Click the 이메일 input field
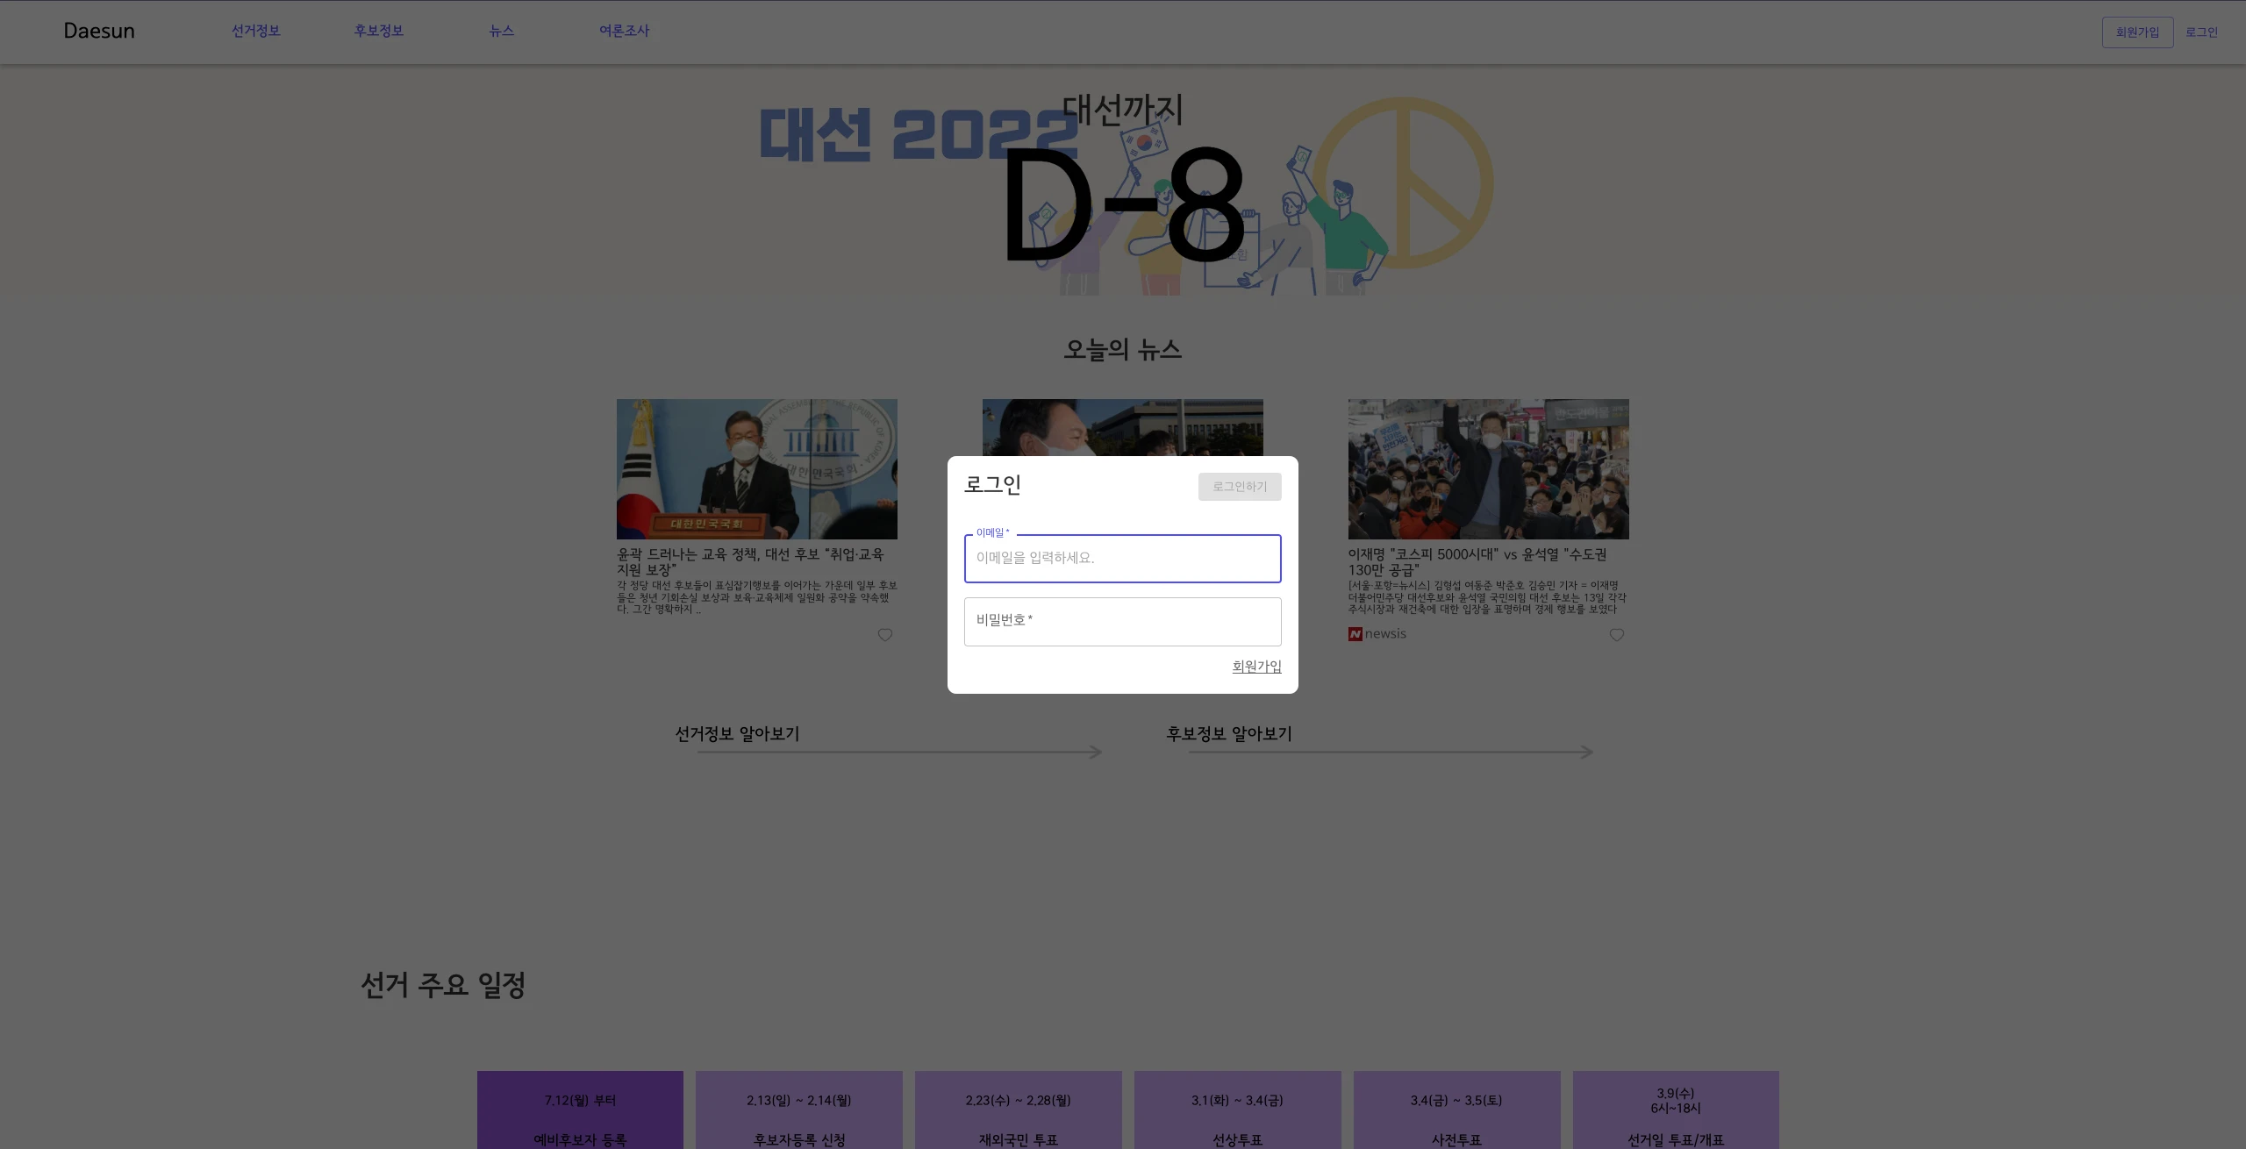The image size is (2246, 1149). (x=1122, y=559)
